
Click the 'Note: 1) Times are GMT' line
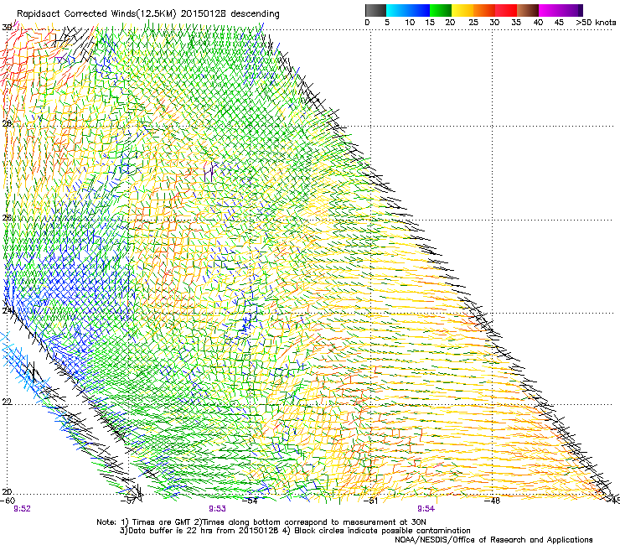[x=261, y=522]
